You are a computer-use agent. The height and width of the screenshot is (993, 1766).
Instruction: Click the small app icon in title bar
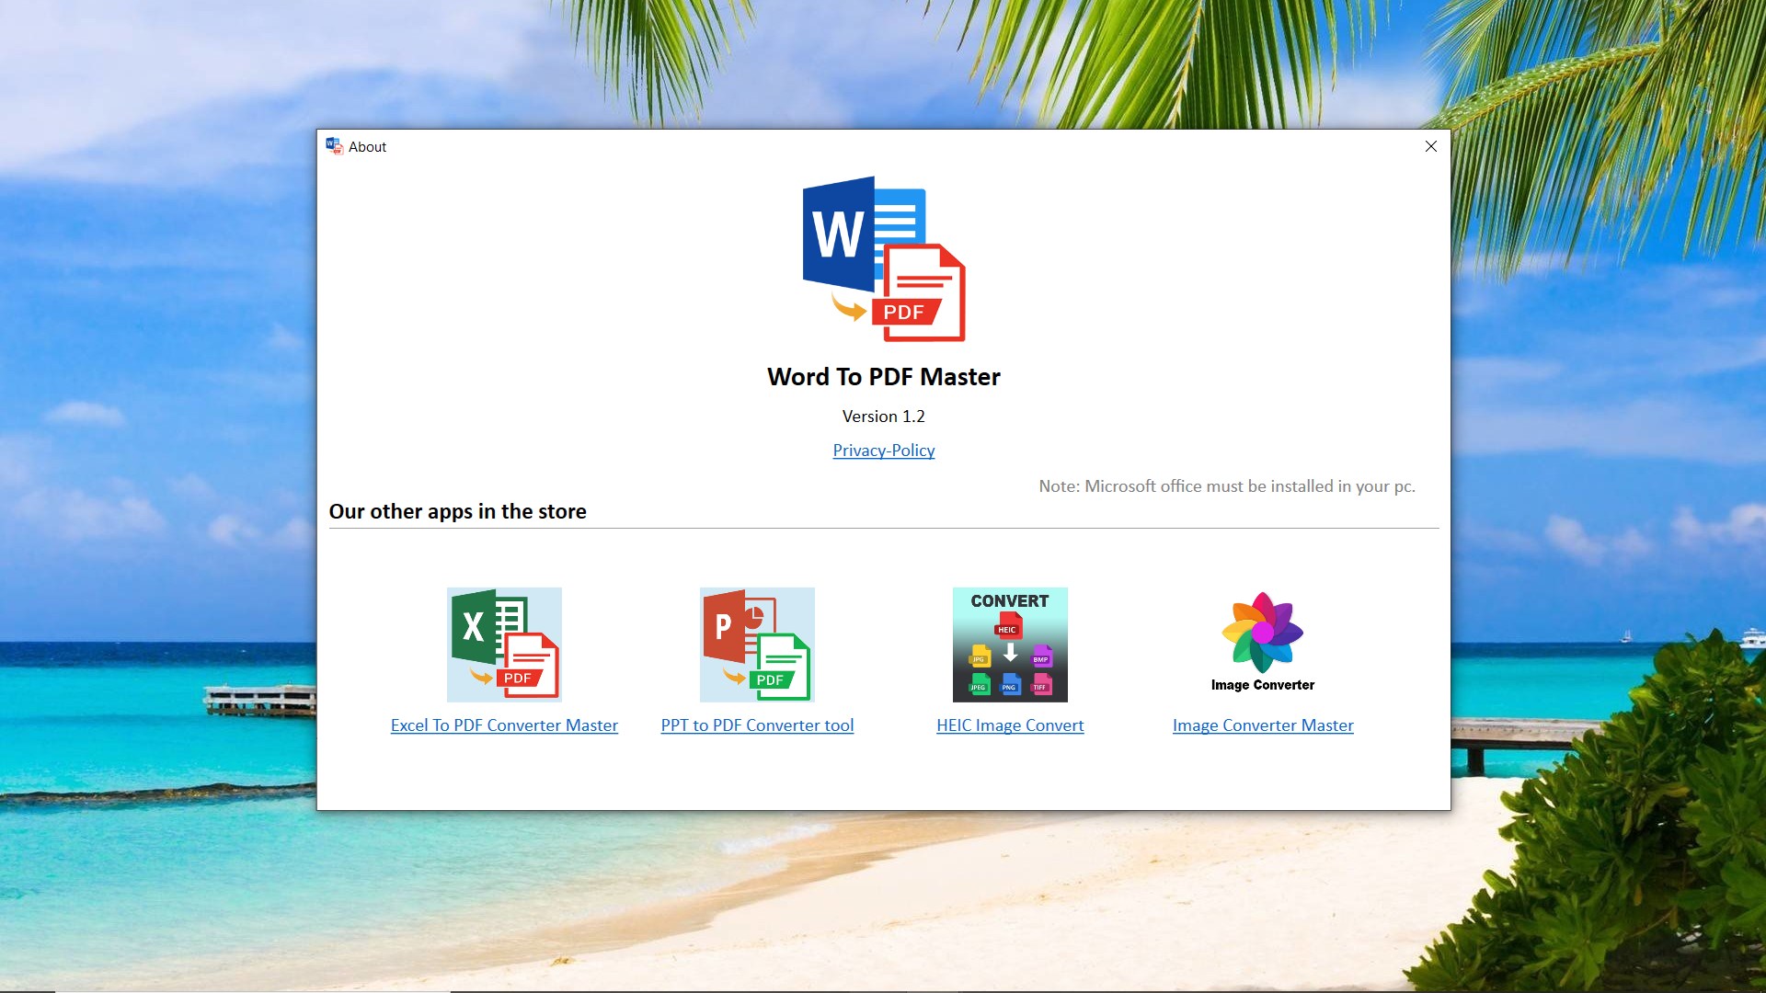pyautogui.click(x=334, y=146)
